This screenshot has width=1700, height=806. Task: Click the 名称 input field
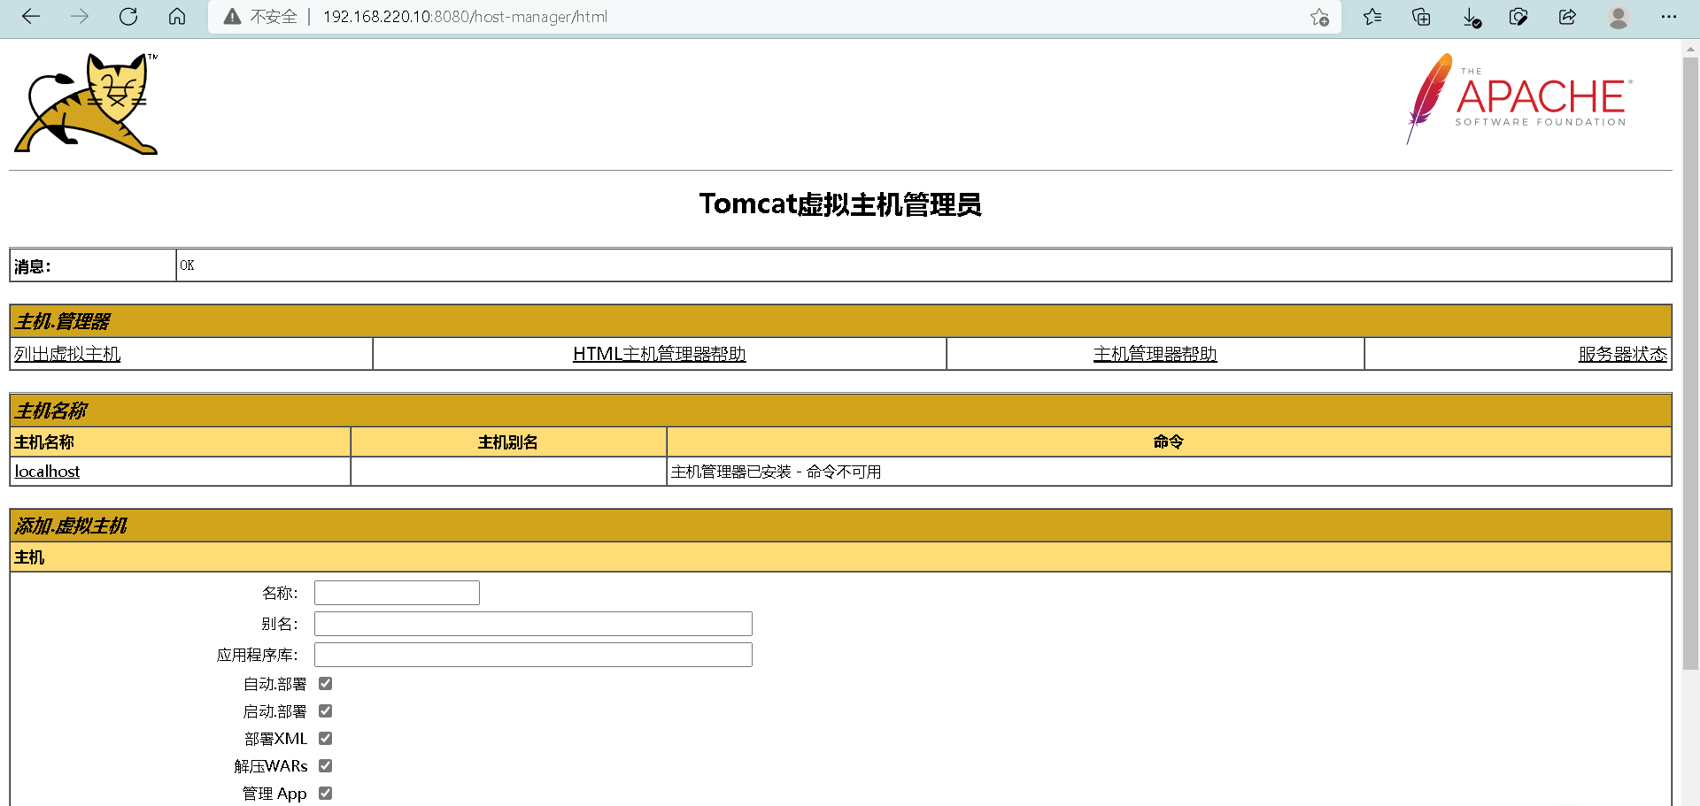[396, 592]
